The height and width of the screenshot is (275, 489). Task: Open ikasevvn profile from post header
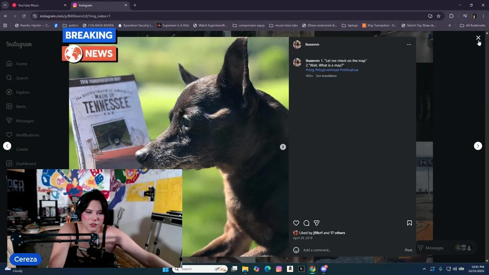pos(312,44)
